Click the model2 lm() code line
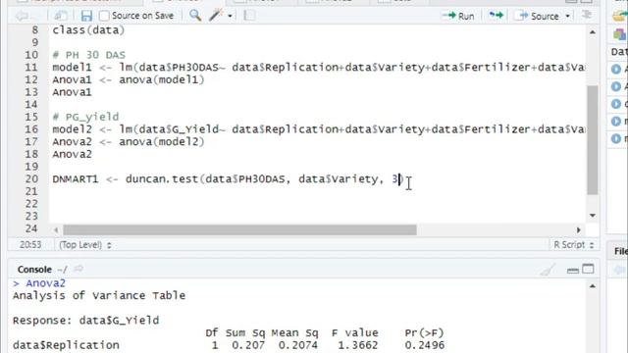628x353 pixels. [318, 129]
